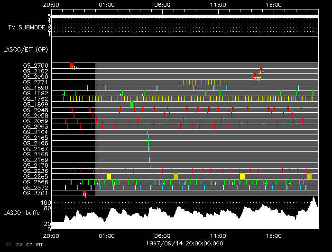
Task: Click the OS_2771 row label
Action: 36,82
